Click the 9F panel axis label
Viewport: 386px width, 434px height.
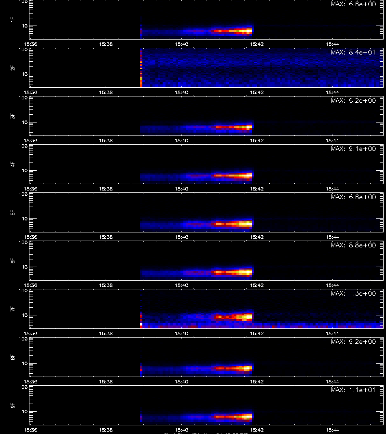click(13, 405)
